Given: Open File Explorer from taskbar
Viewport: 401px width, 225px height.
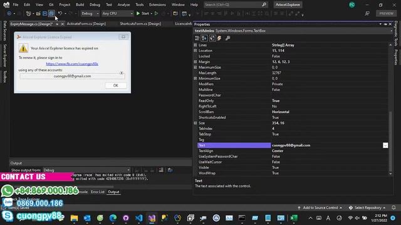Looking at the screenshot, I should pyautogui.click(x=74, y=218).
